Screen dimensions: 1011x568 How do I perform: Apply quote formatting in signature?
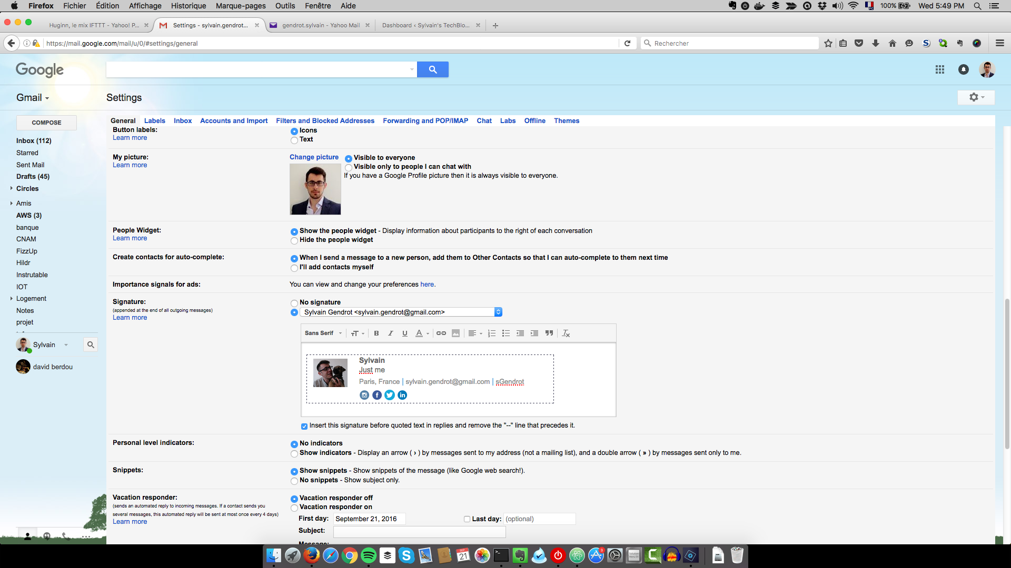[x=549, y=333]
